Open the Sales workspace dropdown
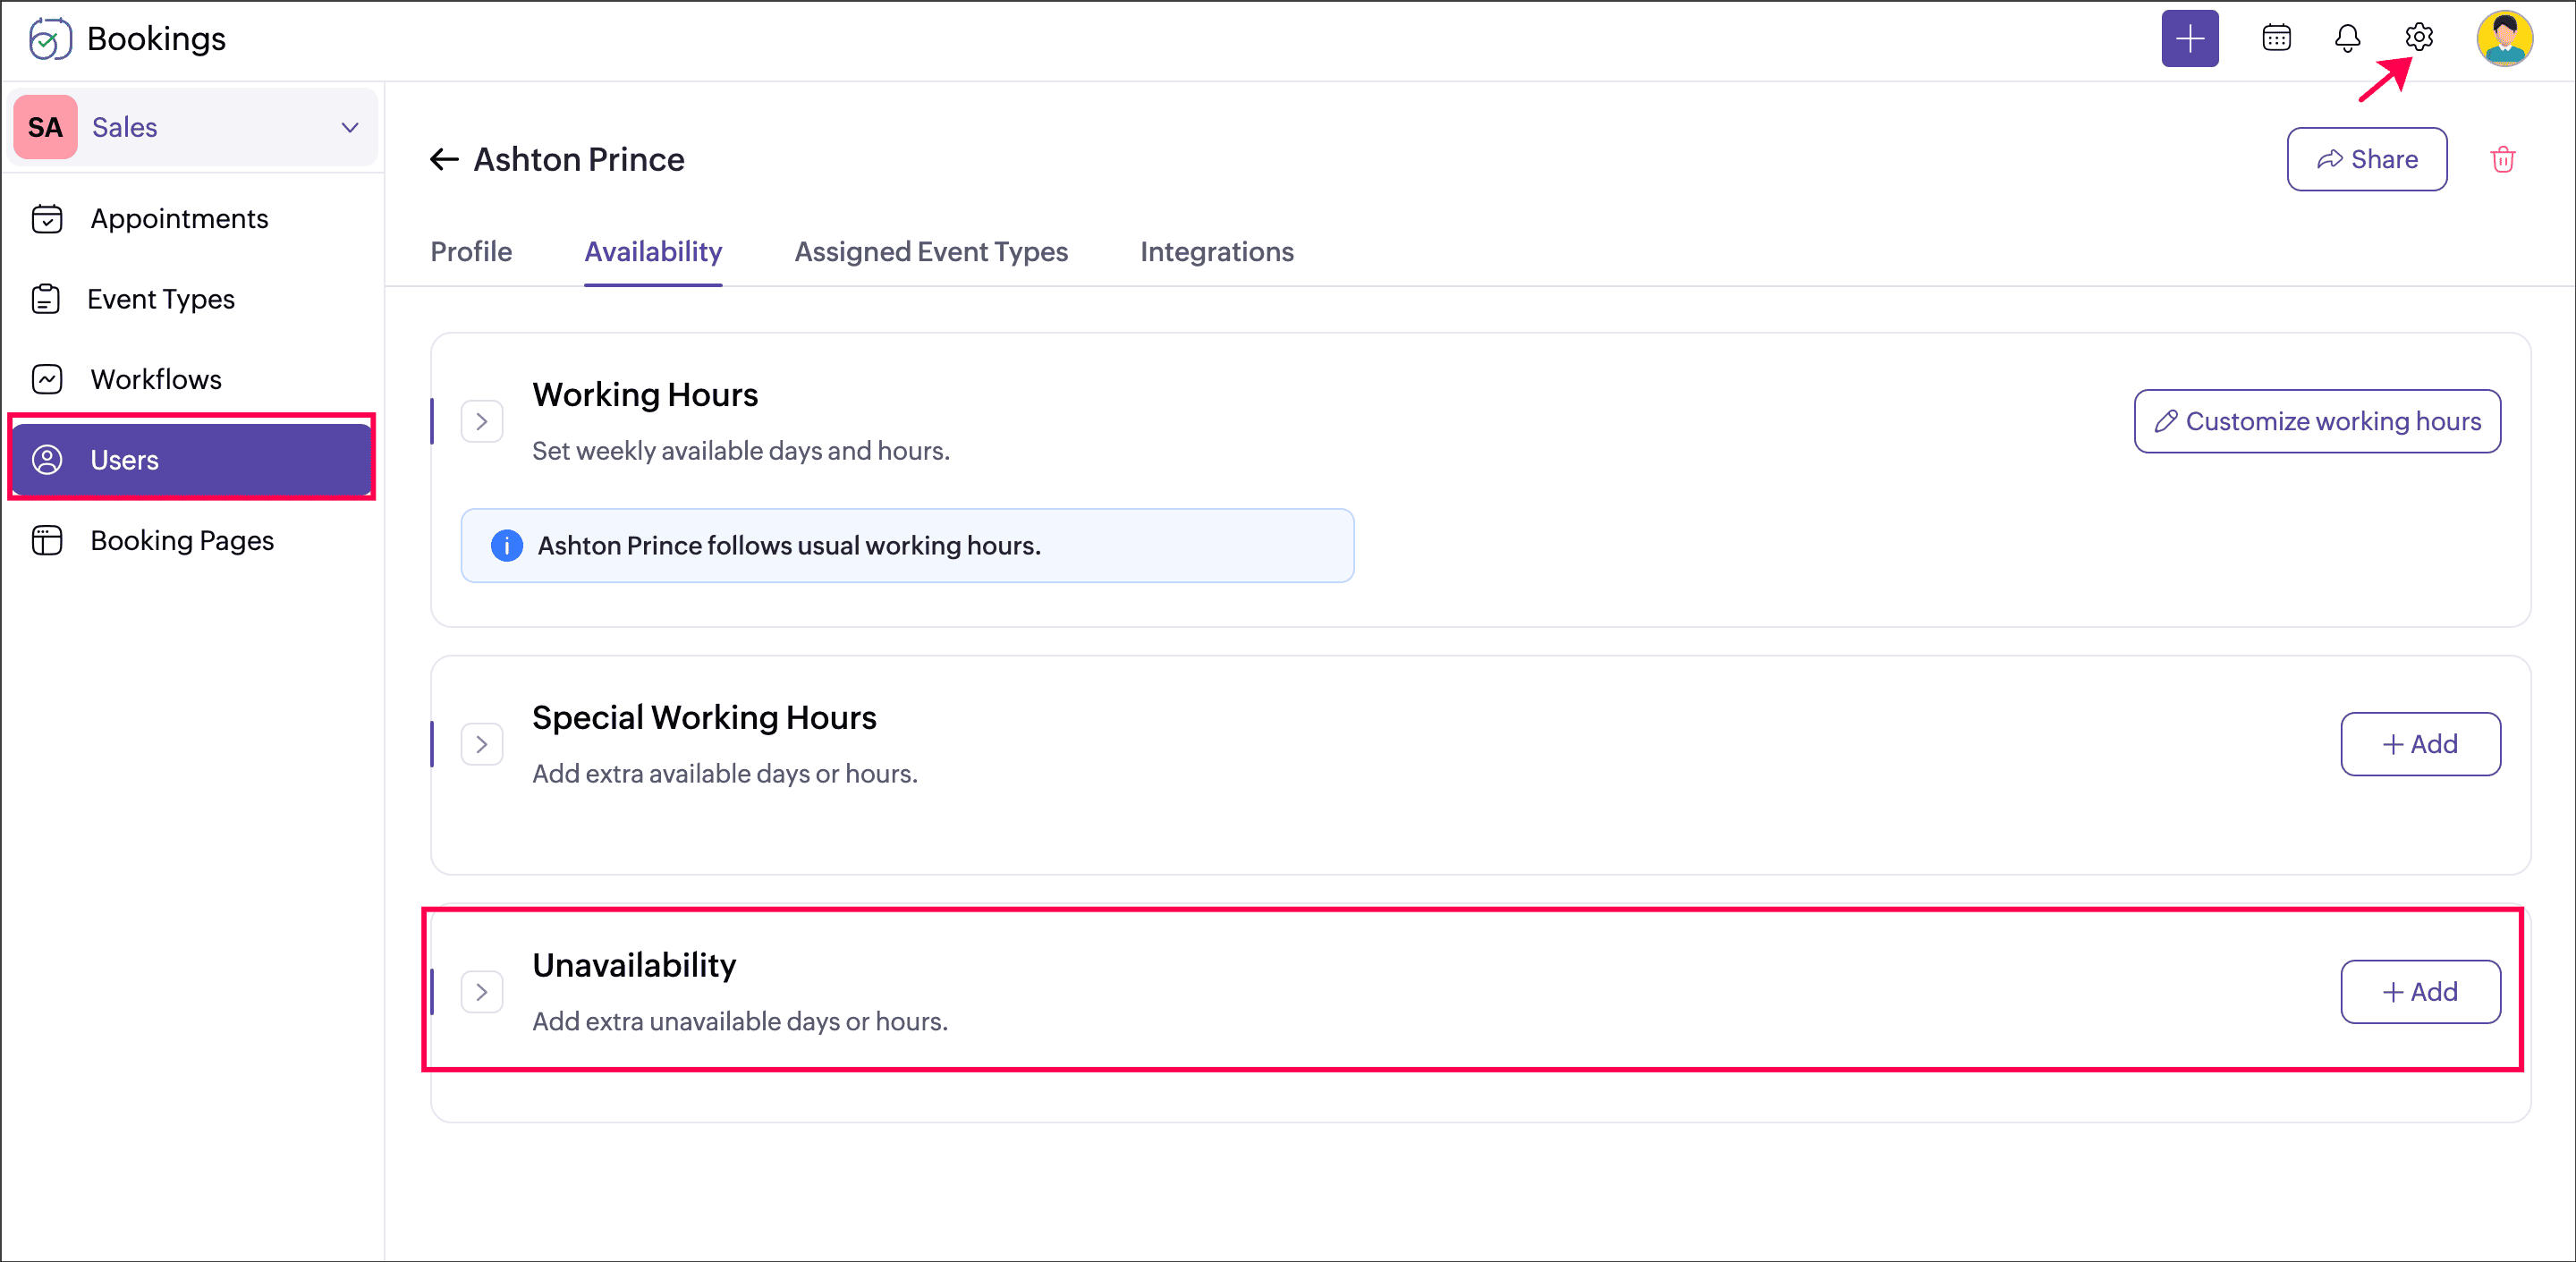Screen dimensions: 2576x1262 [193, 127]
